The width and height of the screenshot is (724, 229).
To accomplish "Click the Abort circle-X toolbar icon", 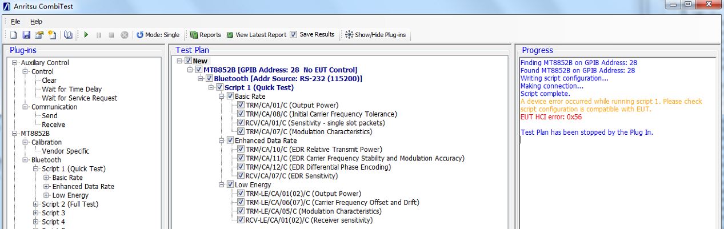I will (124, 35).
